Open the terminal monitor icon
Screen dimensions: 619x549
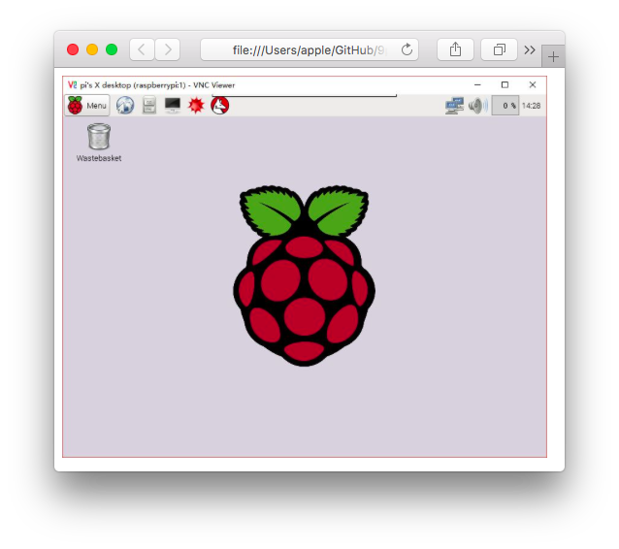tap(173, 106)
